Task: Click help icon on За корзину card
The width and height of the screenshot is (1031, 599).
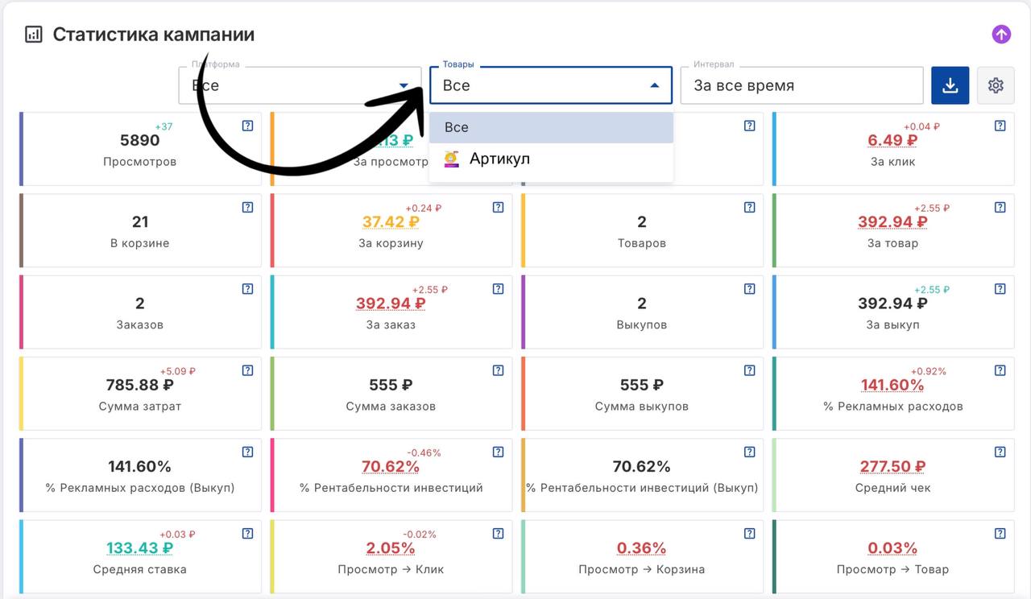Action: [x=498, y=208]
